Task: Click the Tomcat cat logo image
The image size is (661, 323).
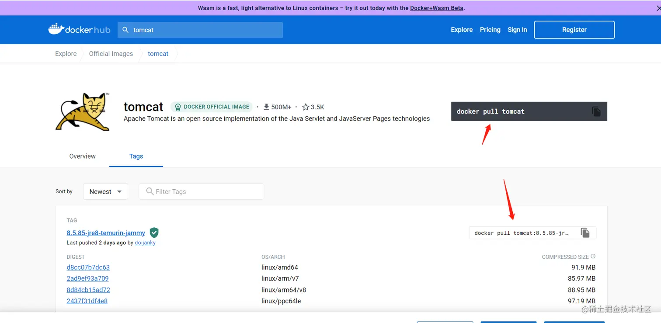Action: click(x=83, y=111)
